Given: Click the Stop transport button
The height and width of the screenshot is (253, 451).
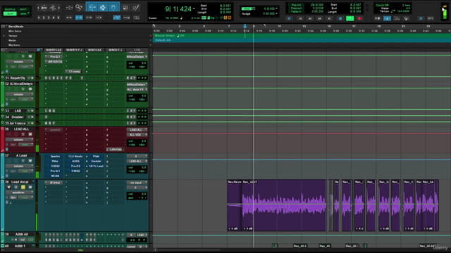Looking at the screenshot, I should tap(340, 19).
